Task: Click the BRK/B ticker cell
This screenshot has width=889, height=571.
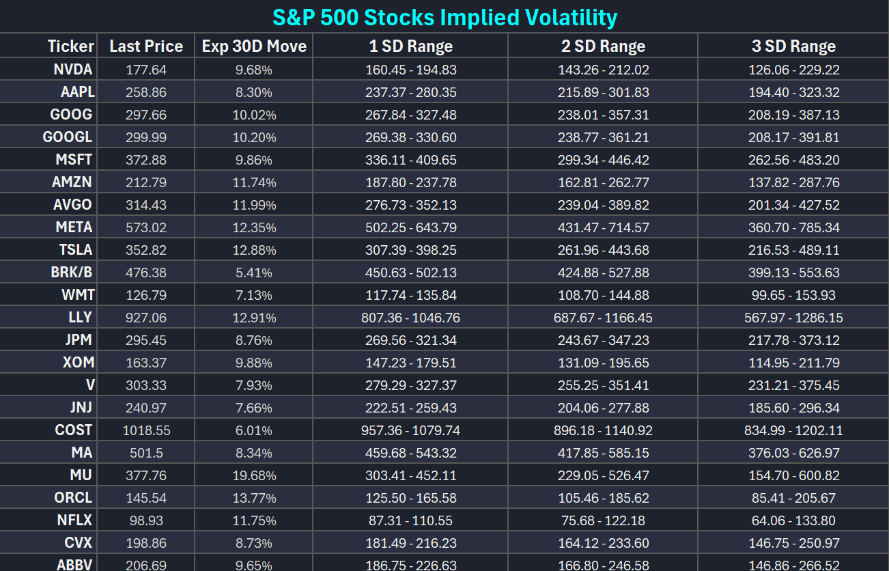Action: [x=72, y=273]
